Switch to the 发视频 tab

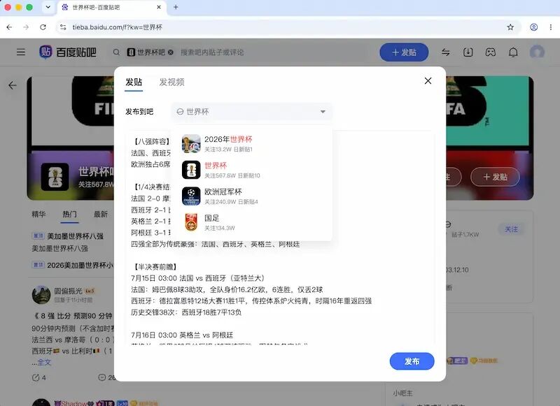pos(171,82)
